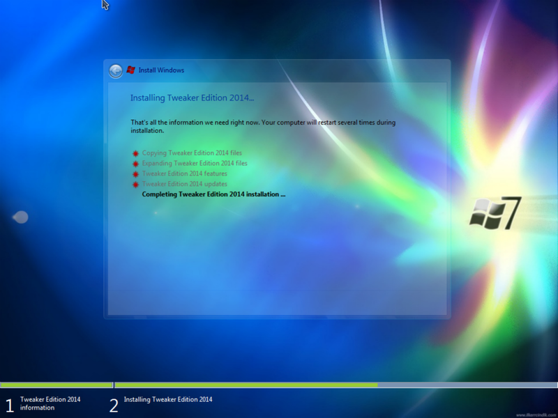Click the text Expanding Tweaker Edition 2014 files

point(195,163)
